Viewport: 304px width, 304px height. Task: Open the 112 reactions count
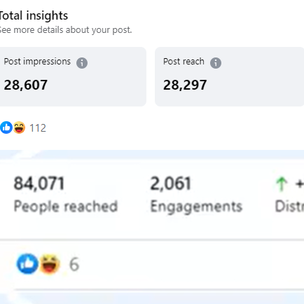38,128
